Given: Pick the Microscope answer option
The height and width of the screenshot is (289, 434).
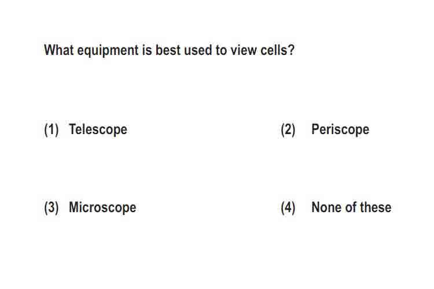Looking at the screenshot, I should tap(102, 207).
